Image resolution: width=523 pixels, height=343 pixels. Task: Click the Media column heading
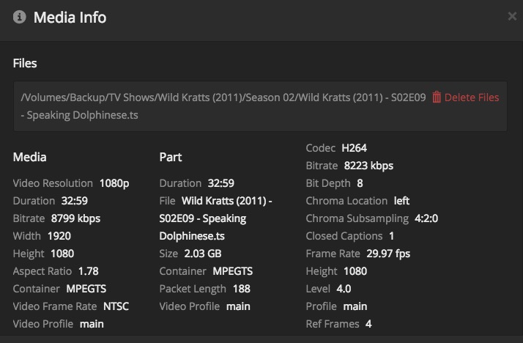30,157
